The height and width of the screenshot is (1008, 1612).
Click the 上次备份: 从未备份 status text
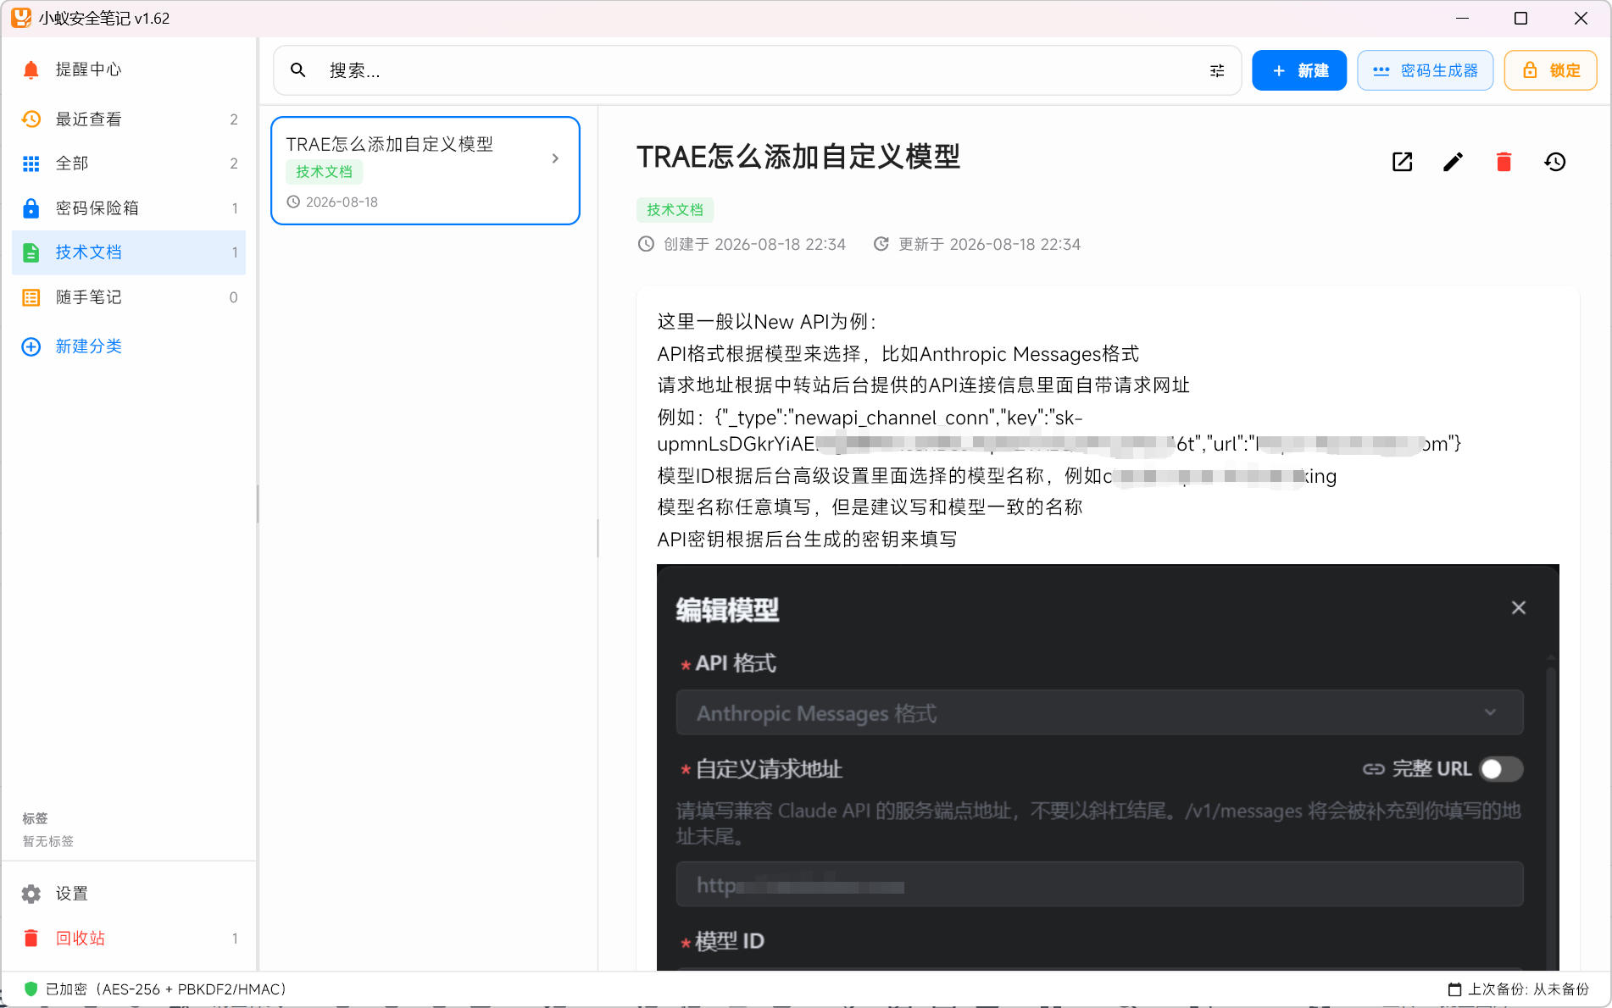click(x=1528, y=989)
